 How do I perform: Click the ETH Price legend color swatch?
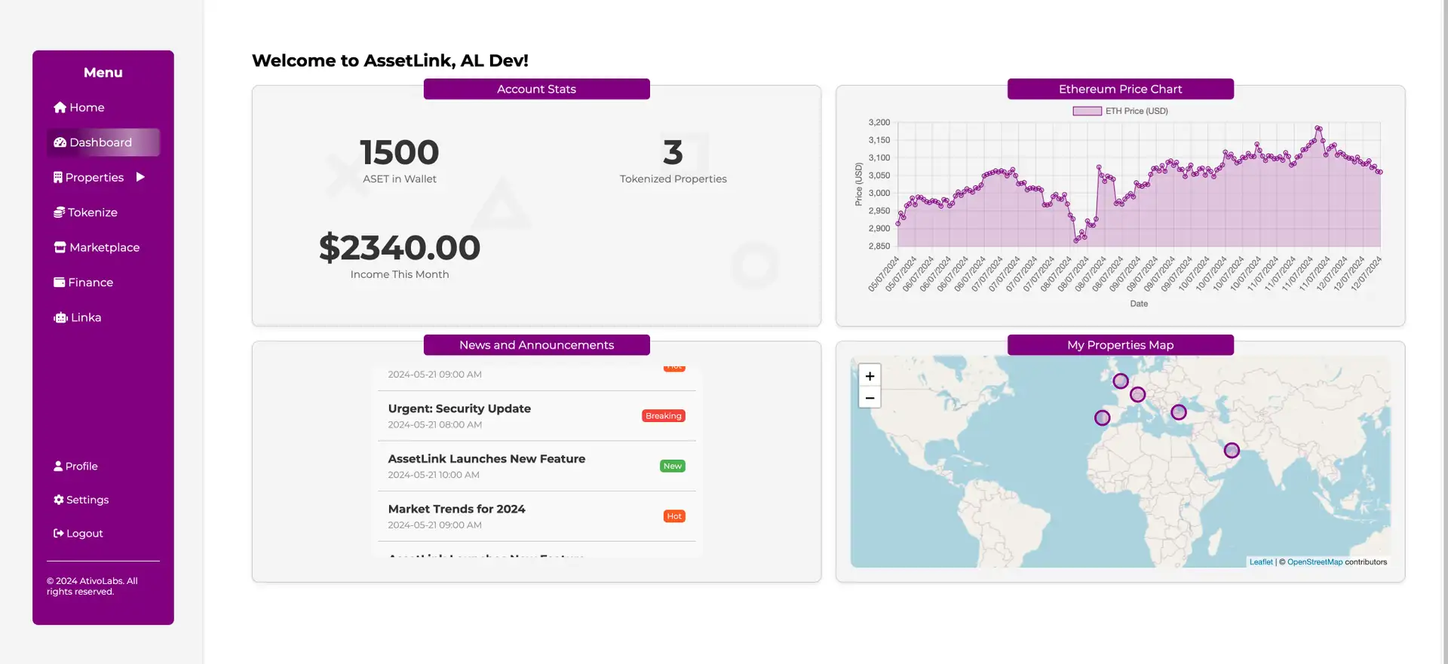point(1087,111)
